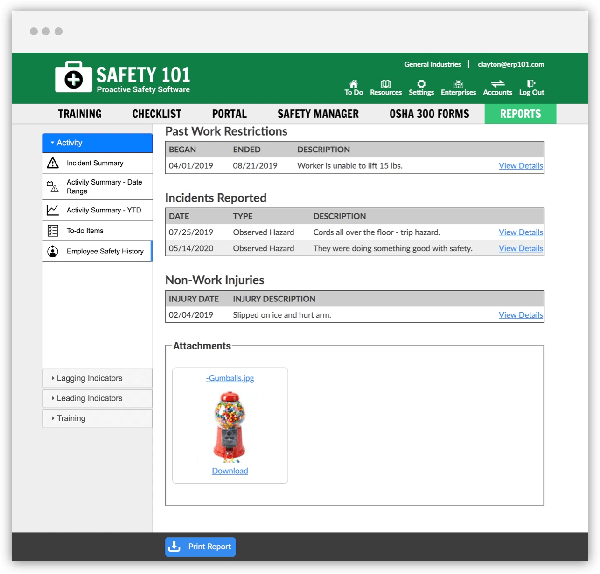
Task: Click the Log Out icon
Action: tap(531, 84)
